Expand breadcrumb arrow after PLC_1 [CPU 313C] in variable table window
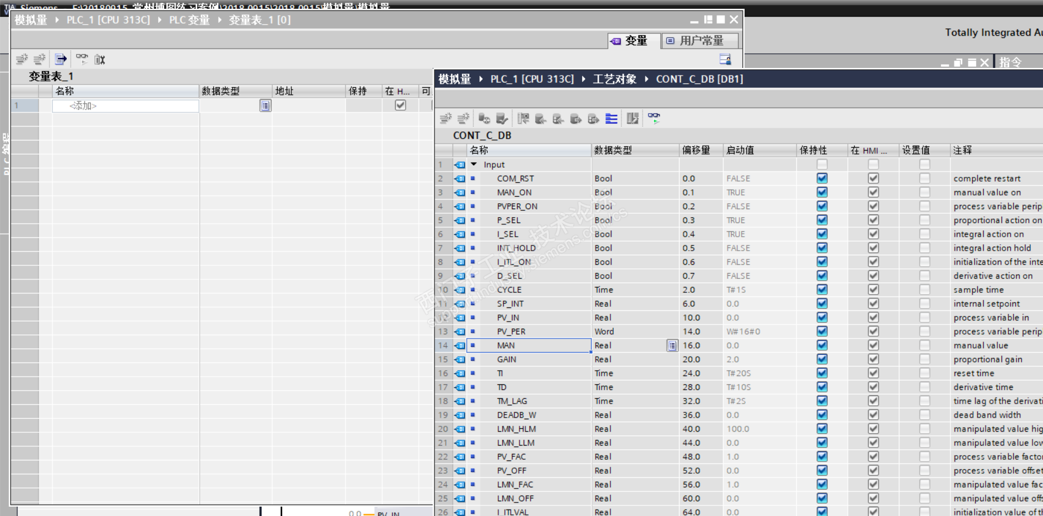This screenshot has height=516, width=1043. [x=159, y=20]
